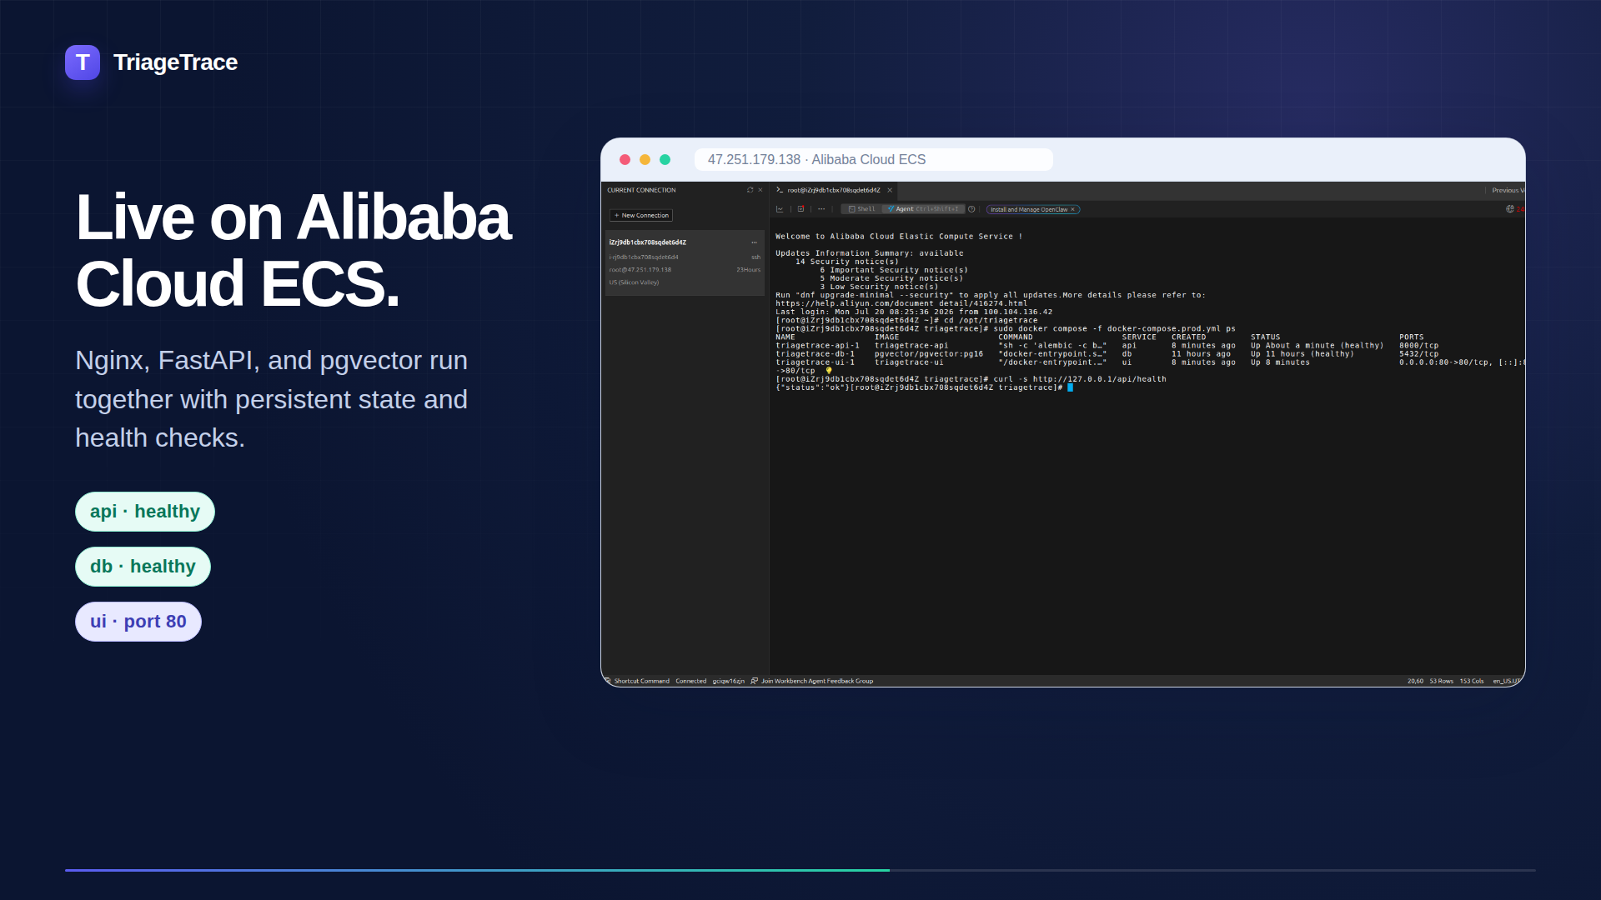This screenshot has width=1601, height=900.
Task: Click the triagetrace-db-1 container name in terminal
Action: [815, 354]
